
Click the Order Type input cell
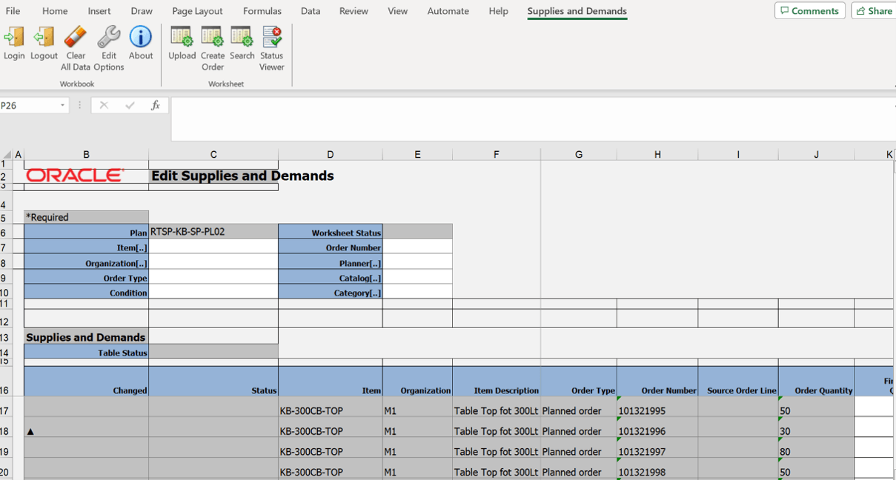point(213,278)
